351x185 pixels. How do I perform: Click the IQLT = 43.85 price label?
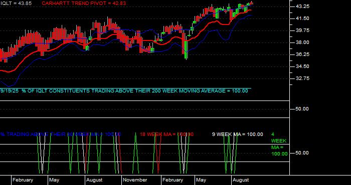16,3
